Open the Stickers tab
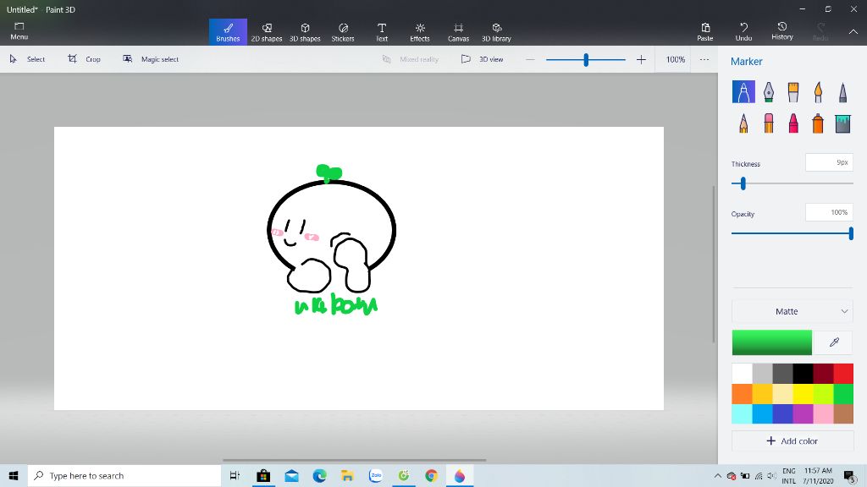This screenshot has width=867, height=487. (x=343, y=32)
